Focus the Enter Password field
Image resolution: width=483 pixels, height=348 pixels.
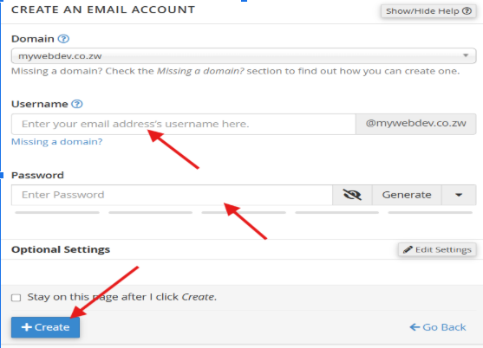click(172, 195)
